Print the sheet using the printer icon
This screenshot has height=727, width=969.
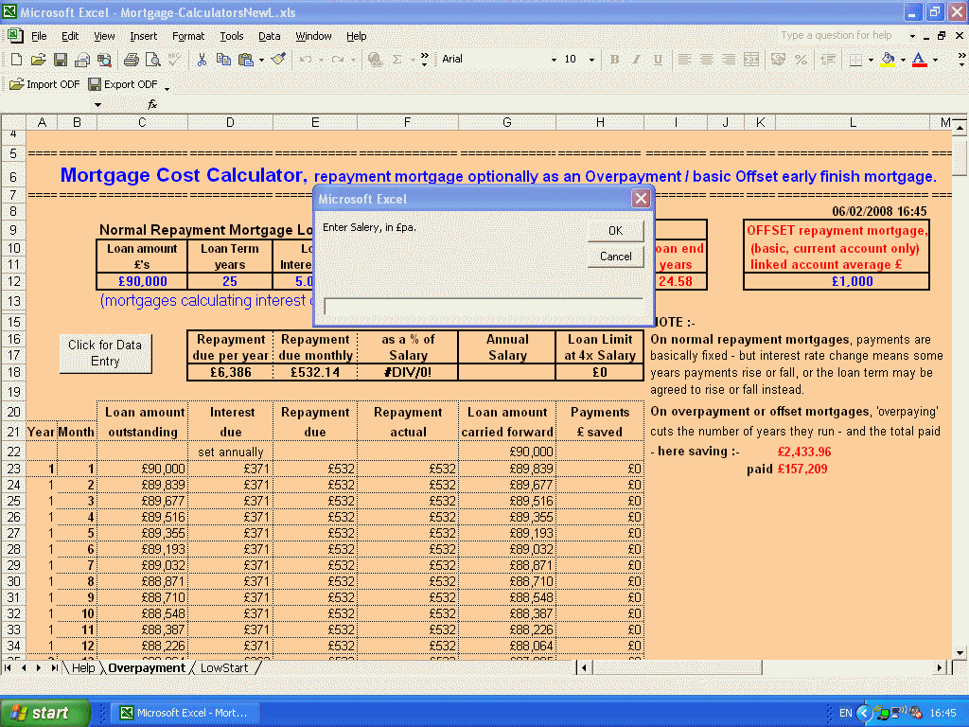[131, 60]
